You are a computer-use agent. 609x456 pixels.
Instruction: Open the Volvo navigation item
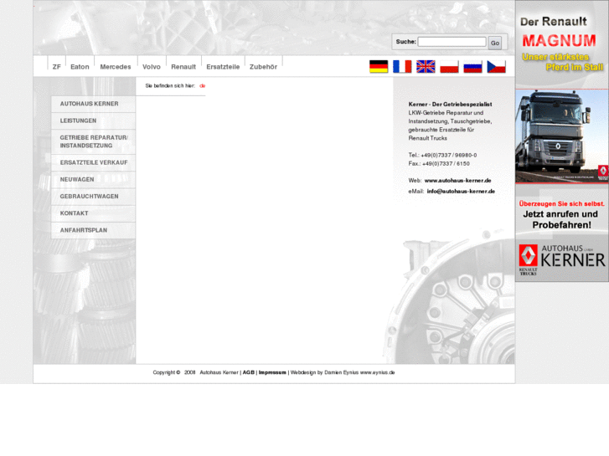click(x=152, y=67)
